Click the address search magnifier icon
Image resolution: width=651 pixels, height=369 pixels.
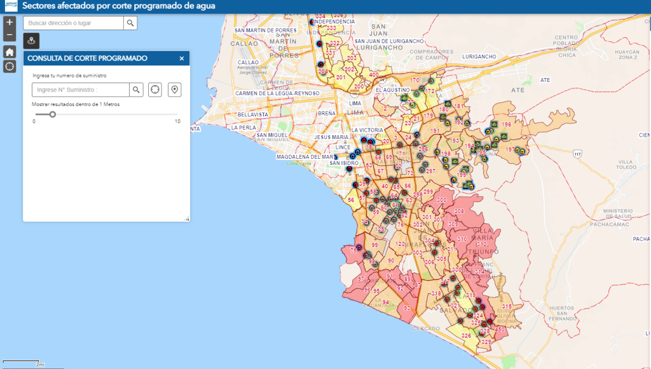(x=130, y=23)
